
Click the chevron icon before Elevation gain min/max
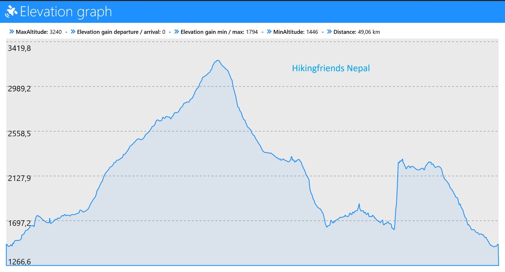click(x=176, y=32)
